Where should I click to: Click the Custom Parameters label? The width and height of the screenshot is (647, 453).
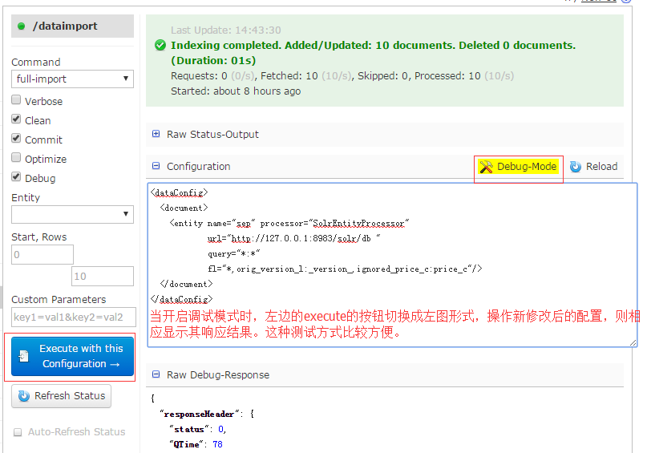pyautogui.click(x=59, y=300)
